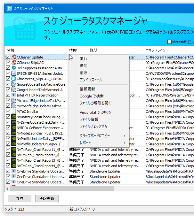Click the horizontal scrollbar left arrow
This screenshot has height=216, width=194.
click(x=7, y=189)
